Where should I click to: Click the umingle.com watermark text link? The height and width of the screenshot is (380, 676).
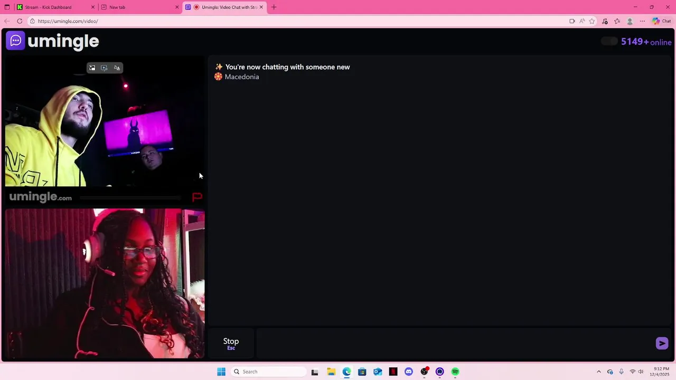coord(41,197)
